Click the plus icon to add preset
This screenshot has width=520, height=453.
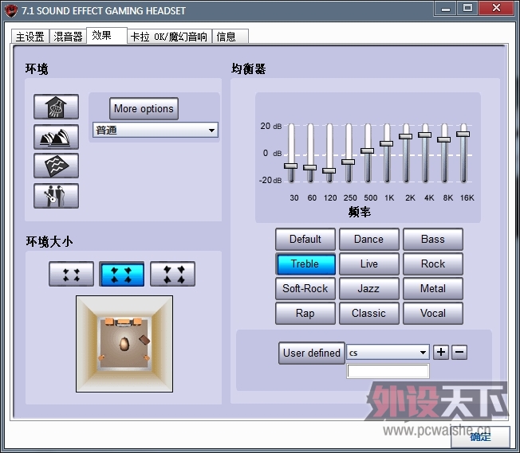(x=441, y=352)
